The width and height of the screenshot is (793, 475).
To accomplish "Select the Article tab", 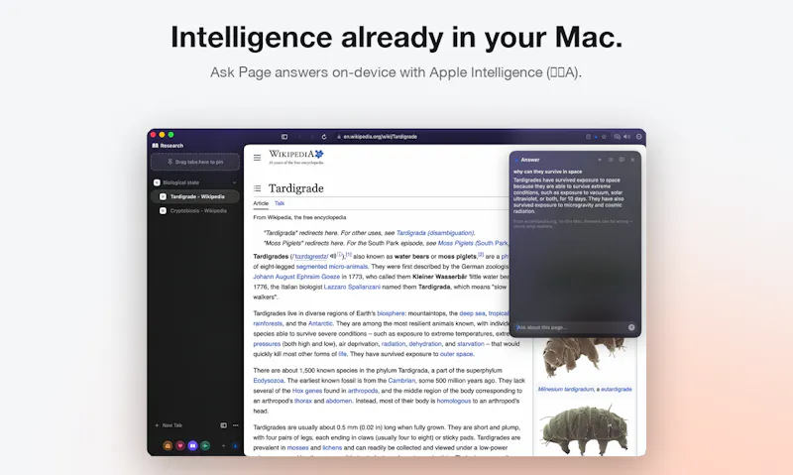I will pyautogui.click(x=261, y=203).
